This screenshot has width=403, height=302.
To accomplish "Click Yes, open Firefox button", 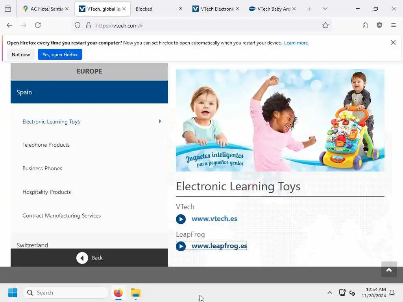I will (60, 54).
